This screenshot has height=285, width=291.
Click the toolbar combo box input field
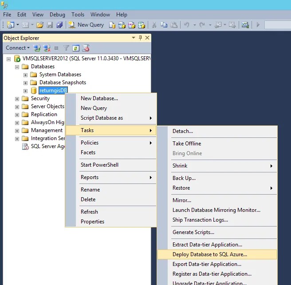click(x=278, y=25)
